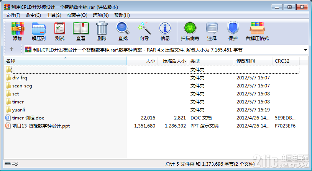Click the archive icon in the address bar

(x=28, y=50)
